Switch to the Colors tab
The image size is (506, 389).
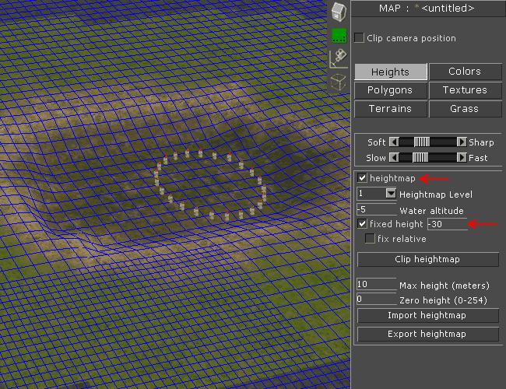click(x=465, y=72)
